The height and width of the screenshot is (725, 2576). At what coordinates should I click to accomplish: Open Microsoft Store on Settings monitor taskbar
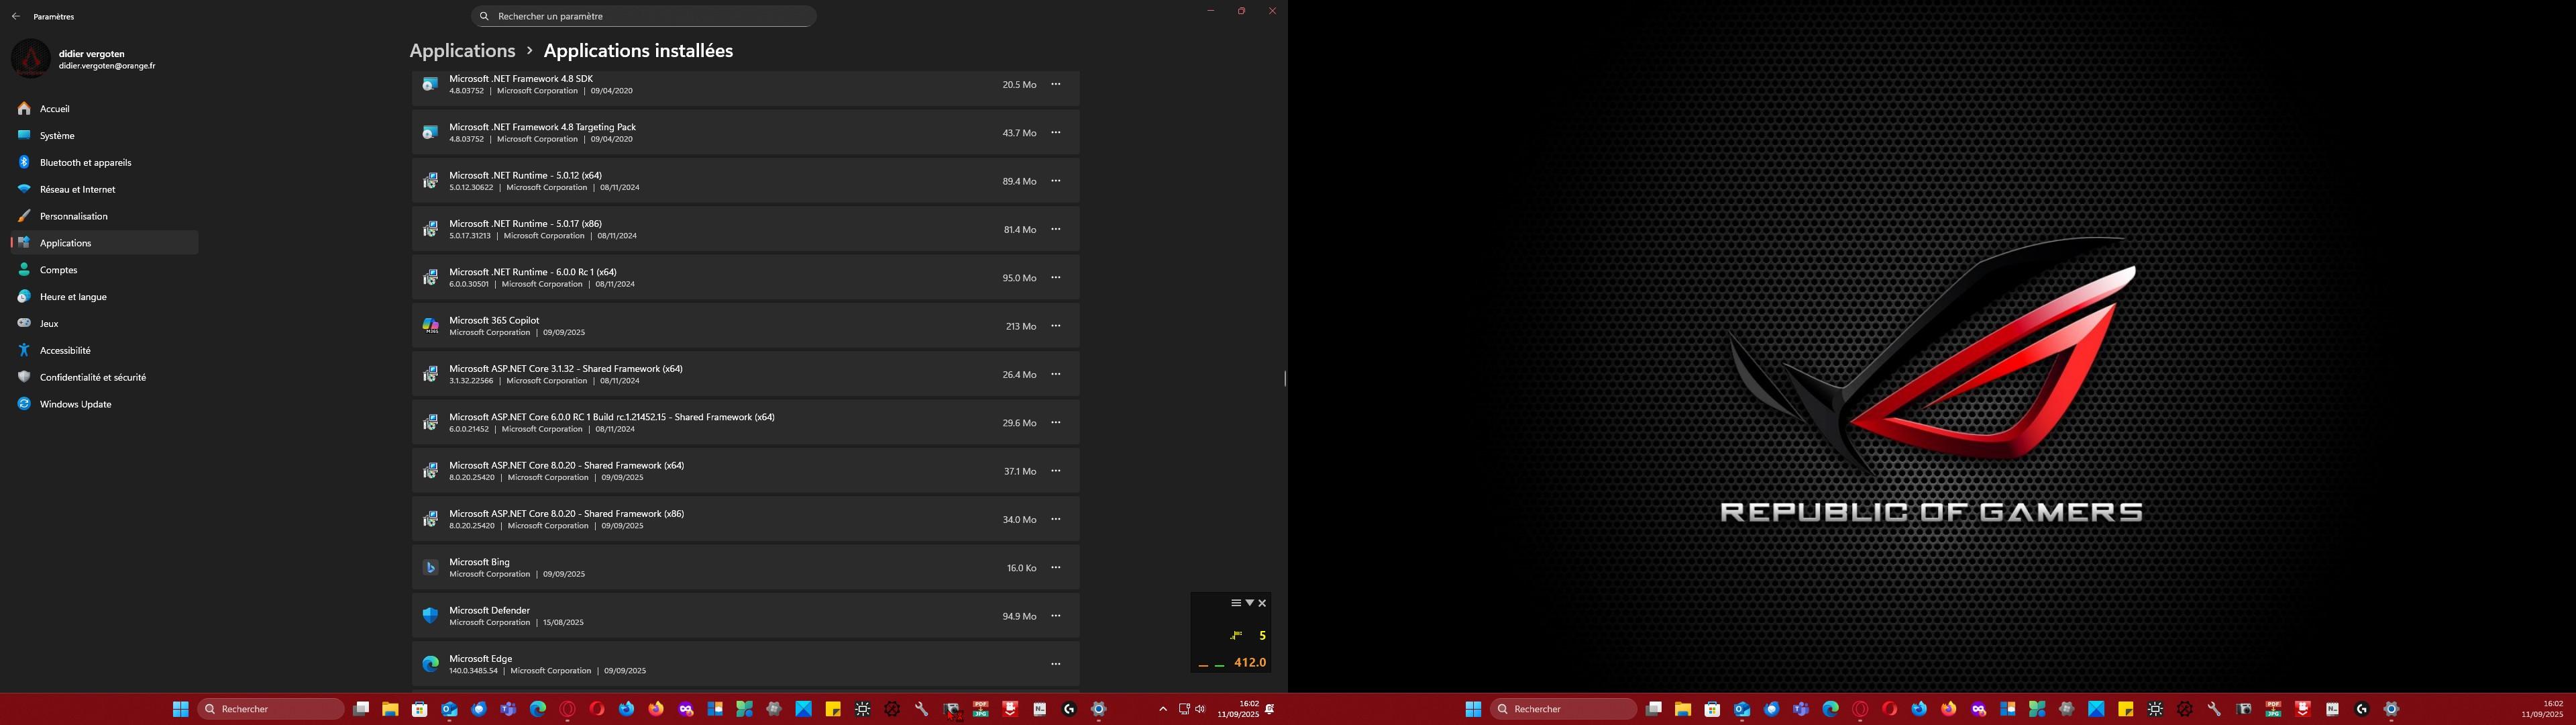420,709
